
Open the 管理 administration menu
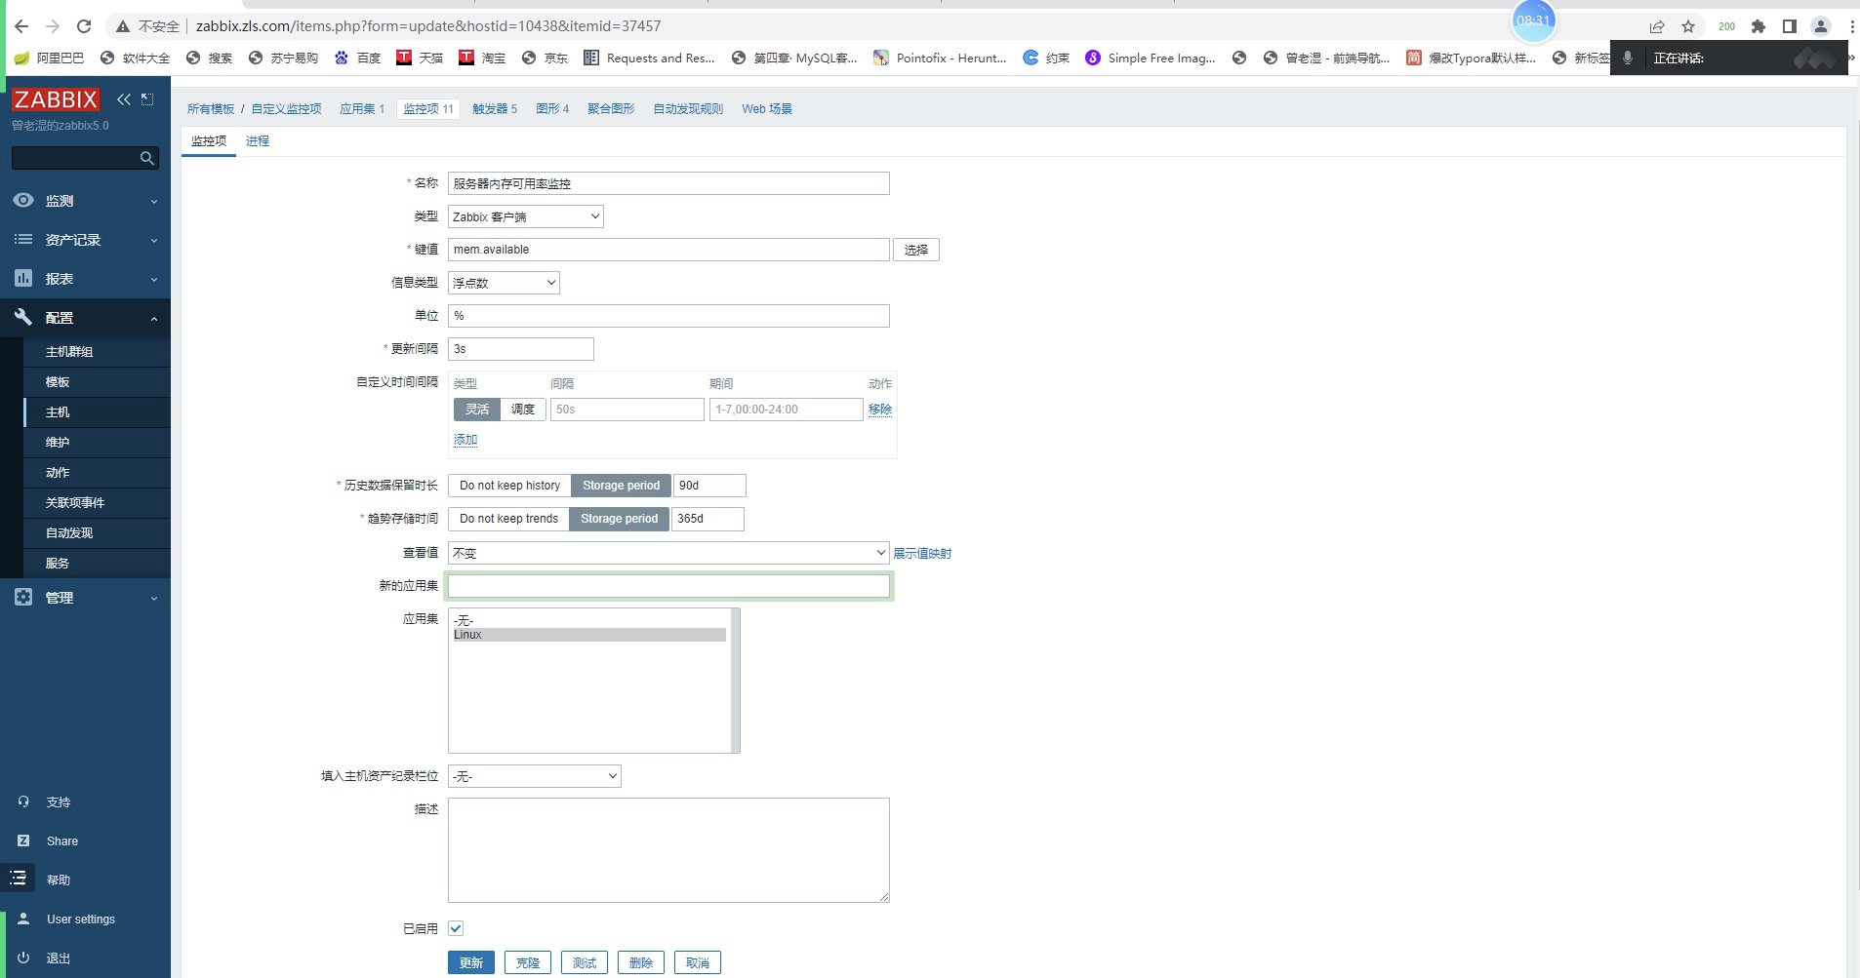point(85,598)
